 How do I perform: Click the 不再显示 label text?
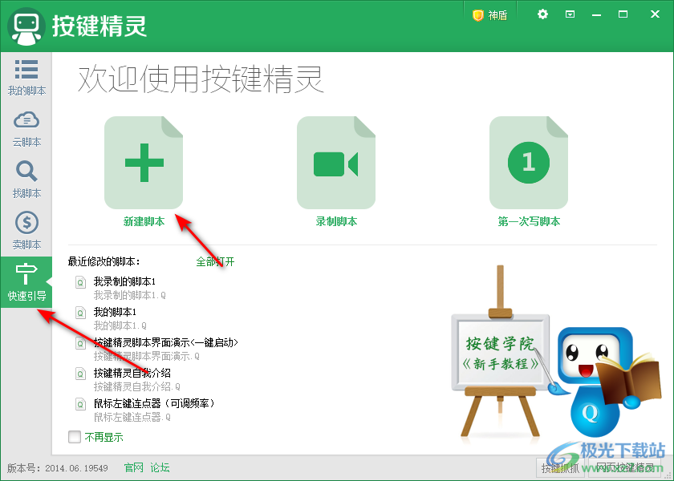click(x=104, y=437)
